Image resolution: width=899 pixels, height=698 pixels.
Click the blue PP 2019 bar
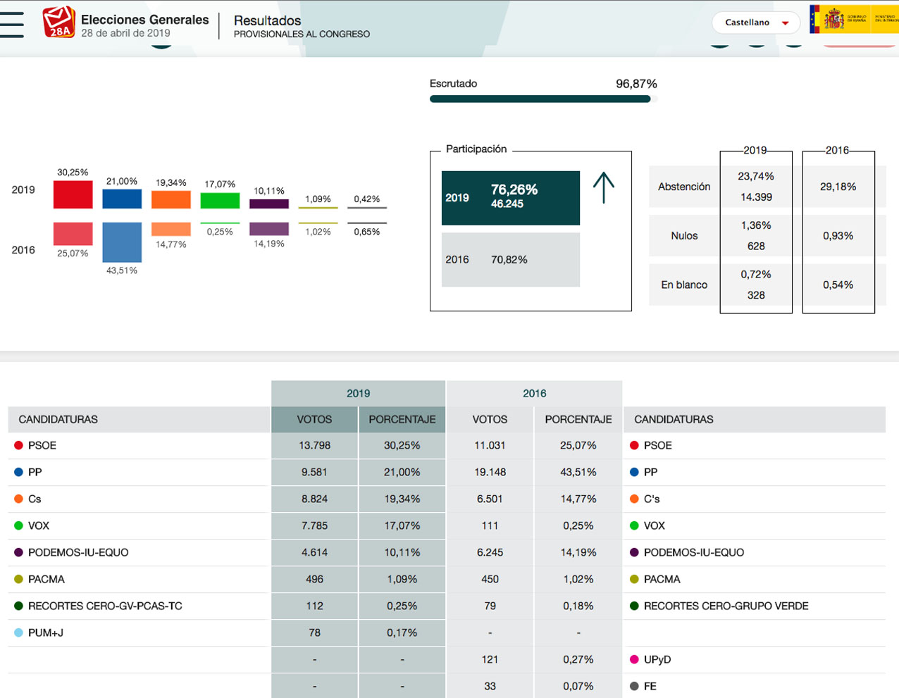[122, 199]
